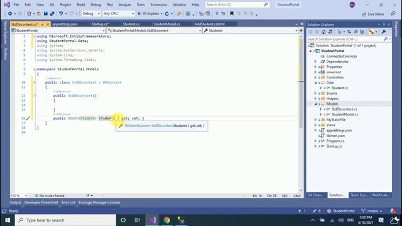
Task: Start debugging with the IIS Express button
Action: (x=148, y=14)
